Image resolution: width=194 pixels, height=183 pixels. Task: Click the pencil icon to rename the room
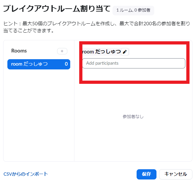(125, 52)
